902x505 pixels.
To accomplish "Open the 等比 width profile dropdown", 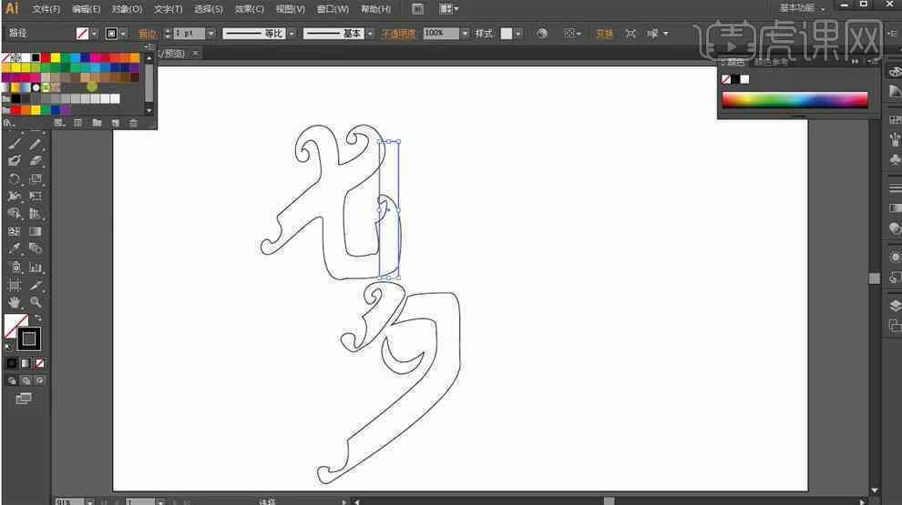I will tap(292, 34).
